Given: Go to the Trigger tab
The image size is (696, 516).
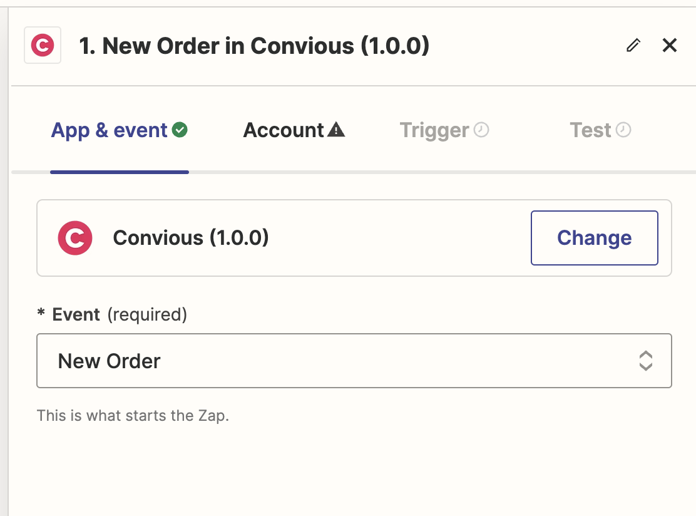Looking at the screenshot, I should click(434, 130).
